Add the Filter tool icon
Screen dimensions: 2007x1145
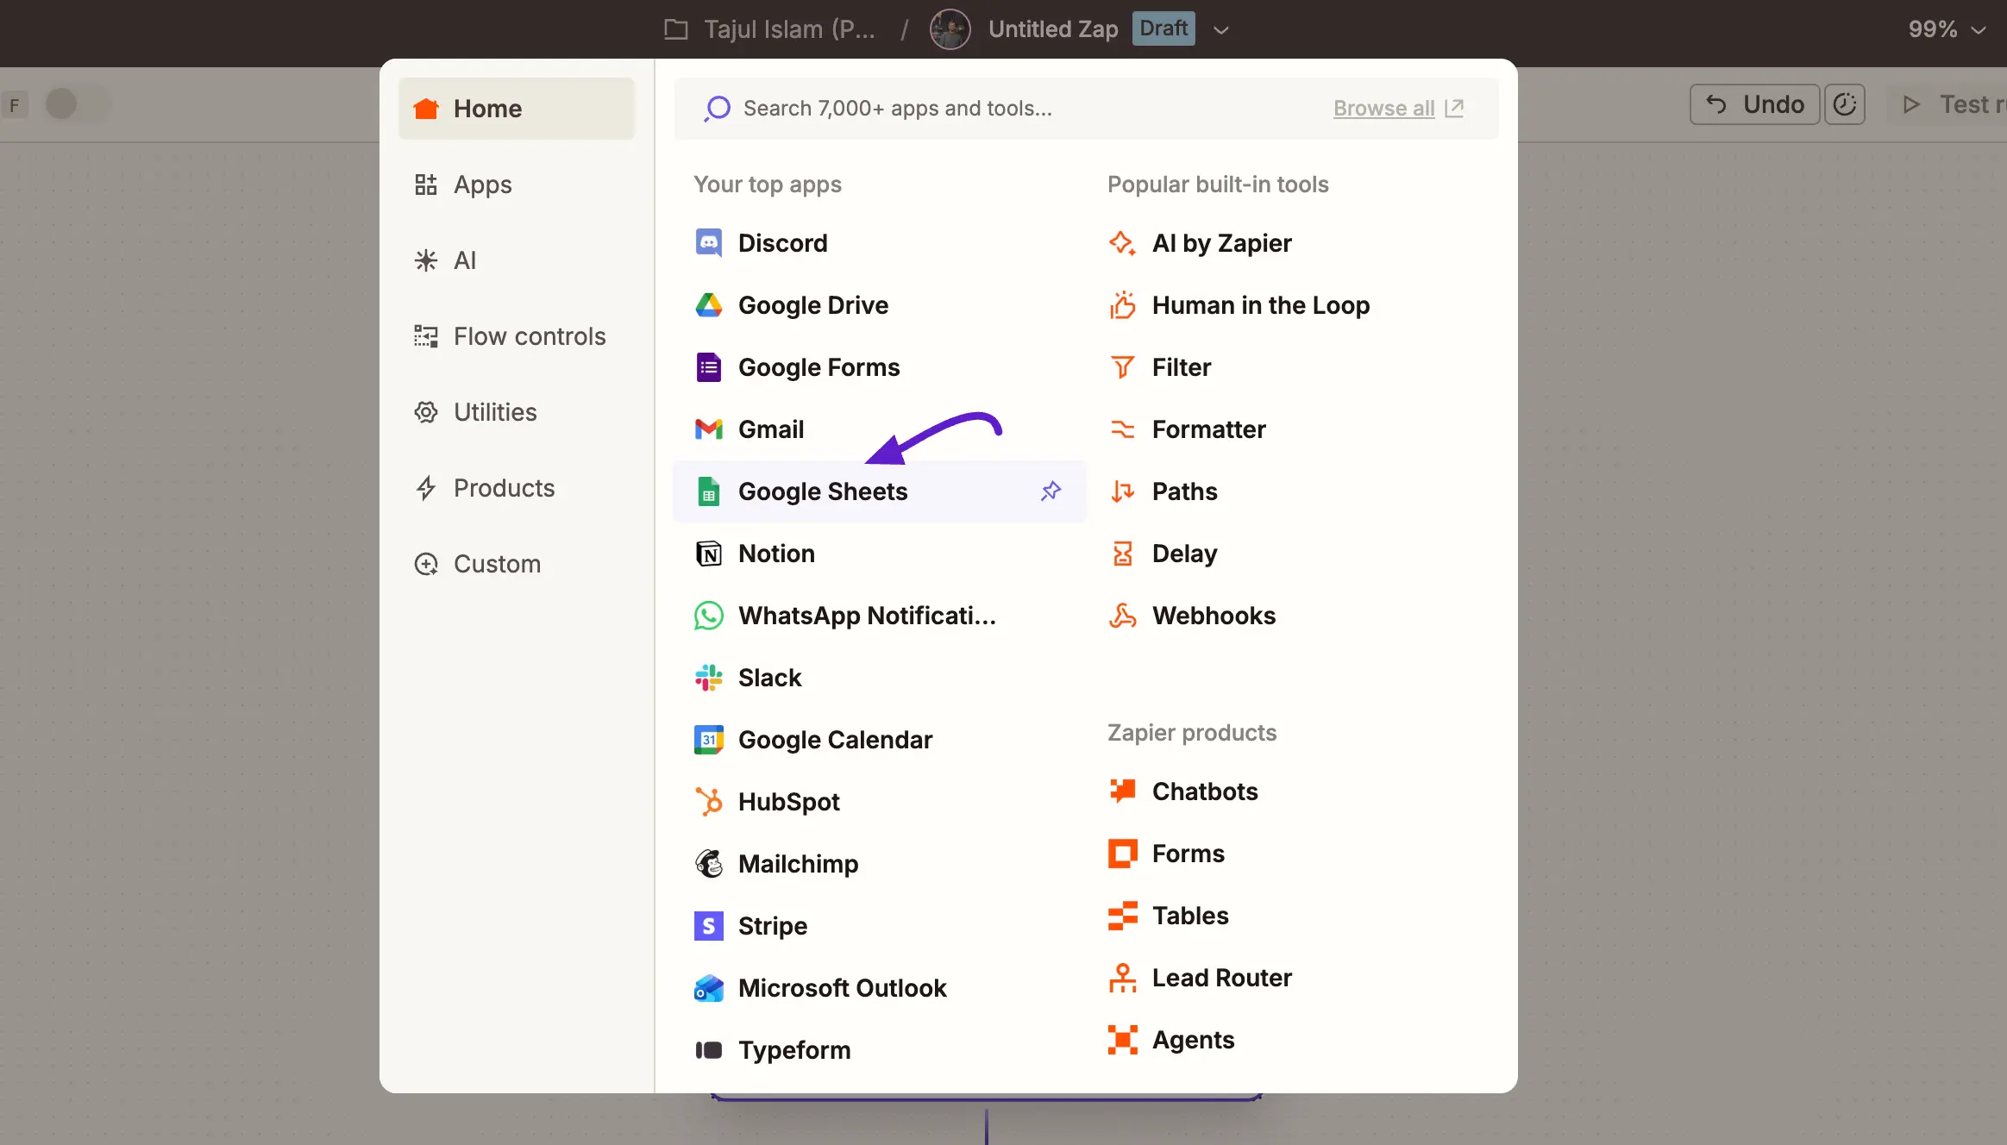(1122, 367)
